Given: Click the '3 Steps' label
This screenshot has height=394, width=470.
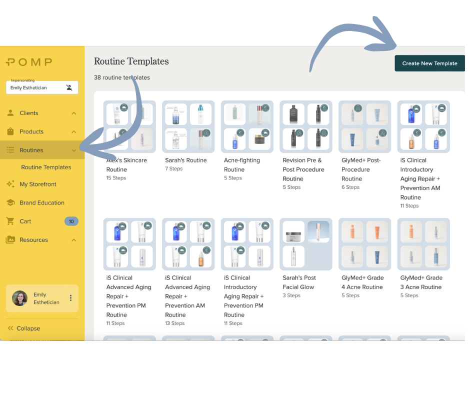Looking at the screenshot, I should pos(291,295).
